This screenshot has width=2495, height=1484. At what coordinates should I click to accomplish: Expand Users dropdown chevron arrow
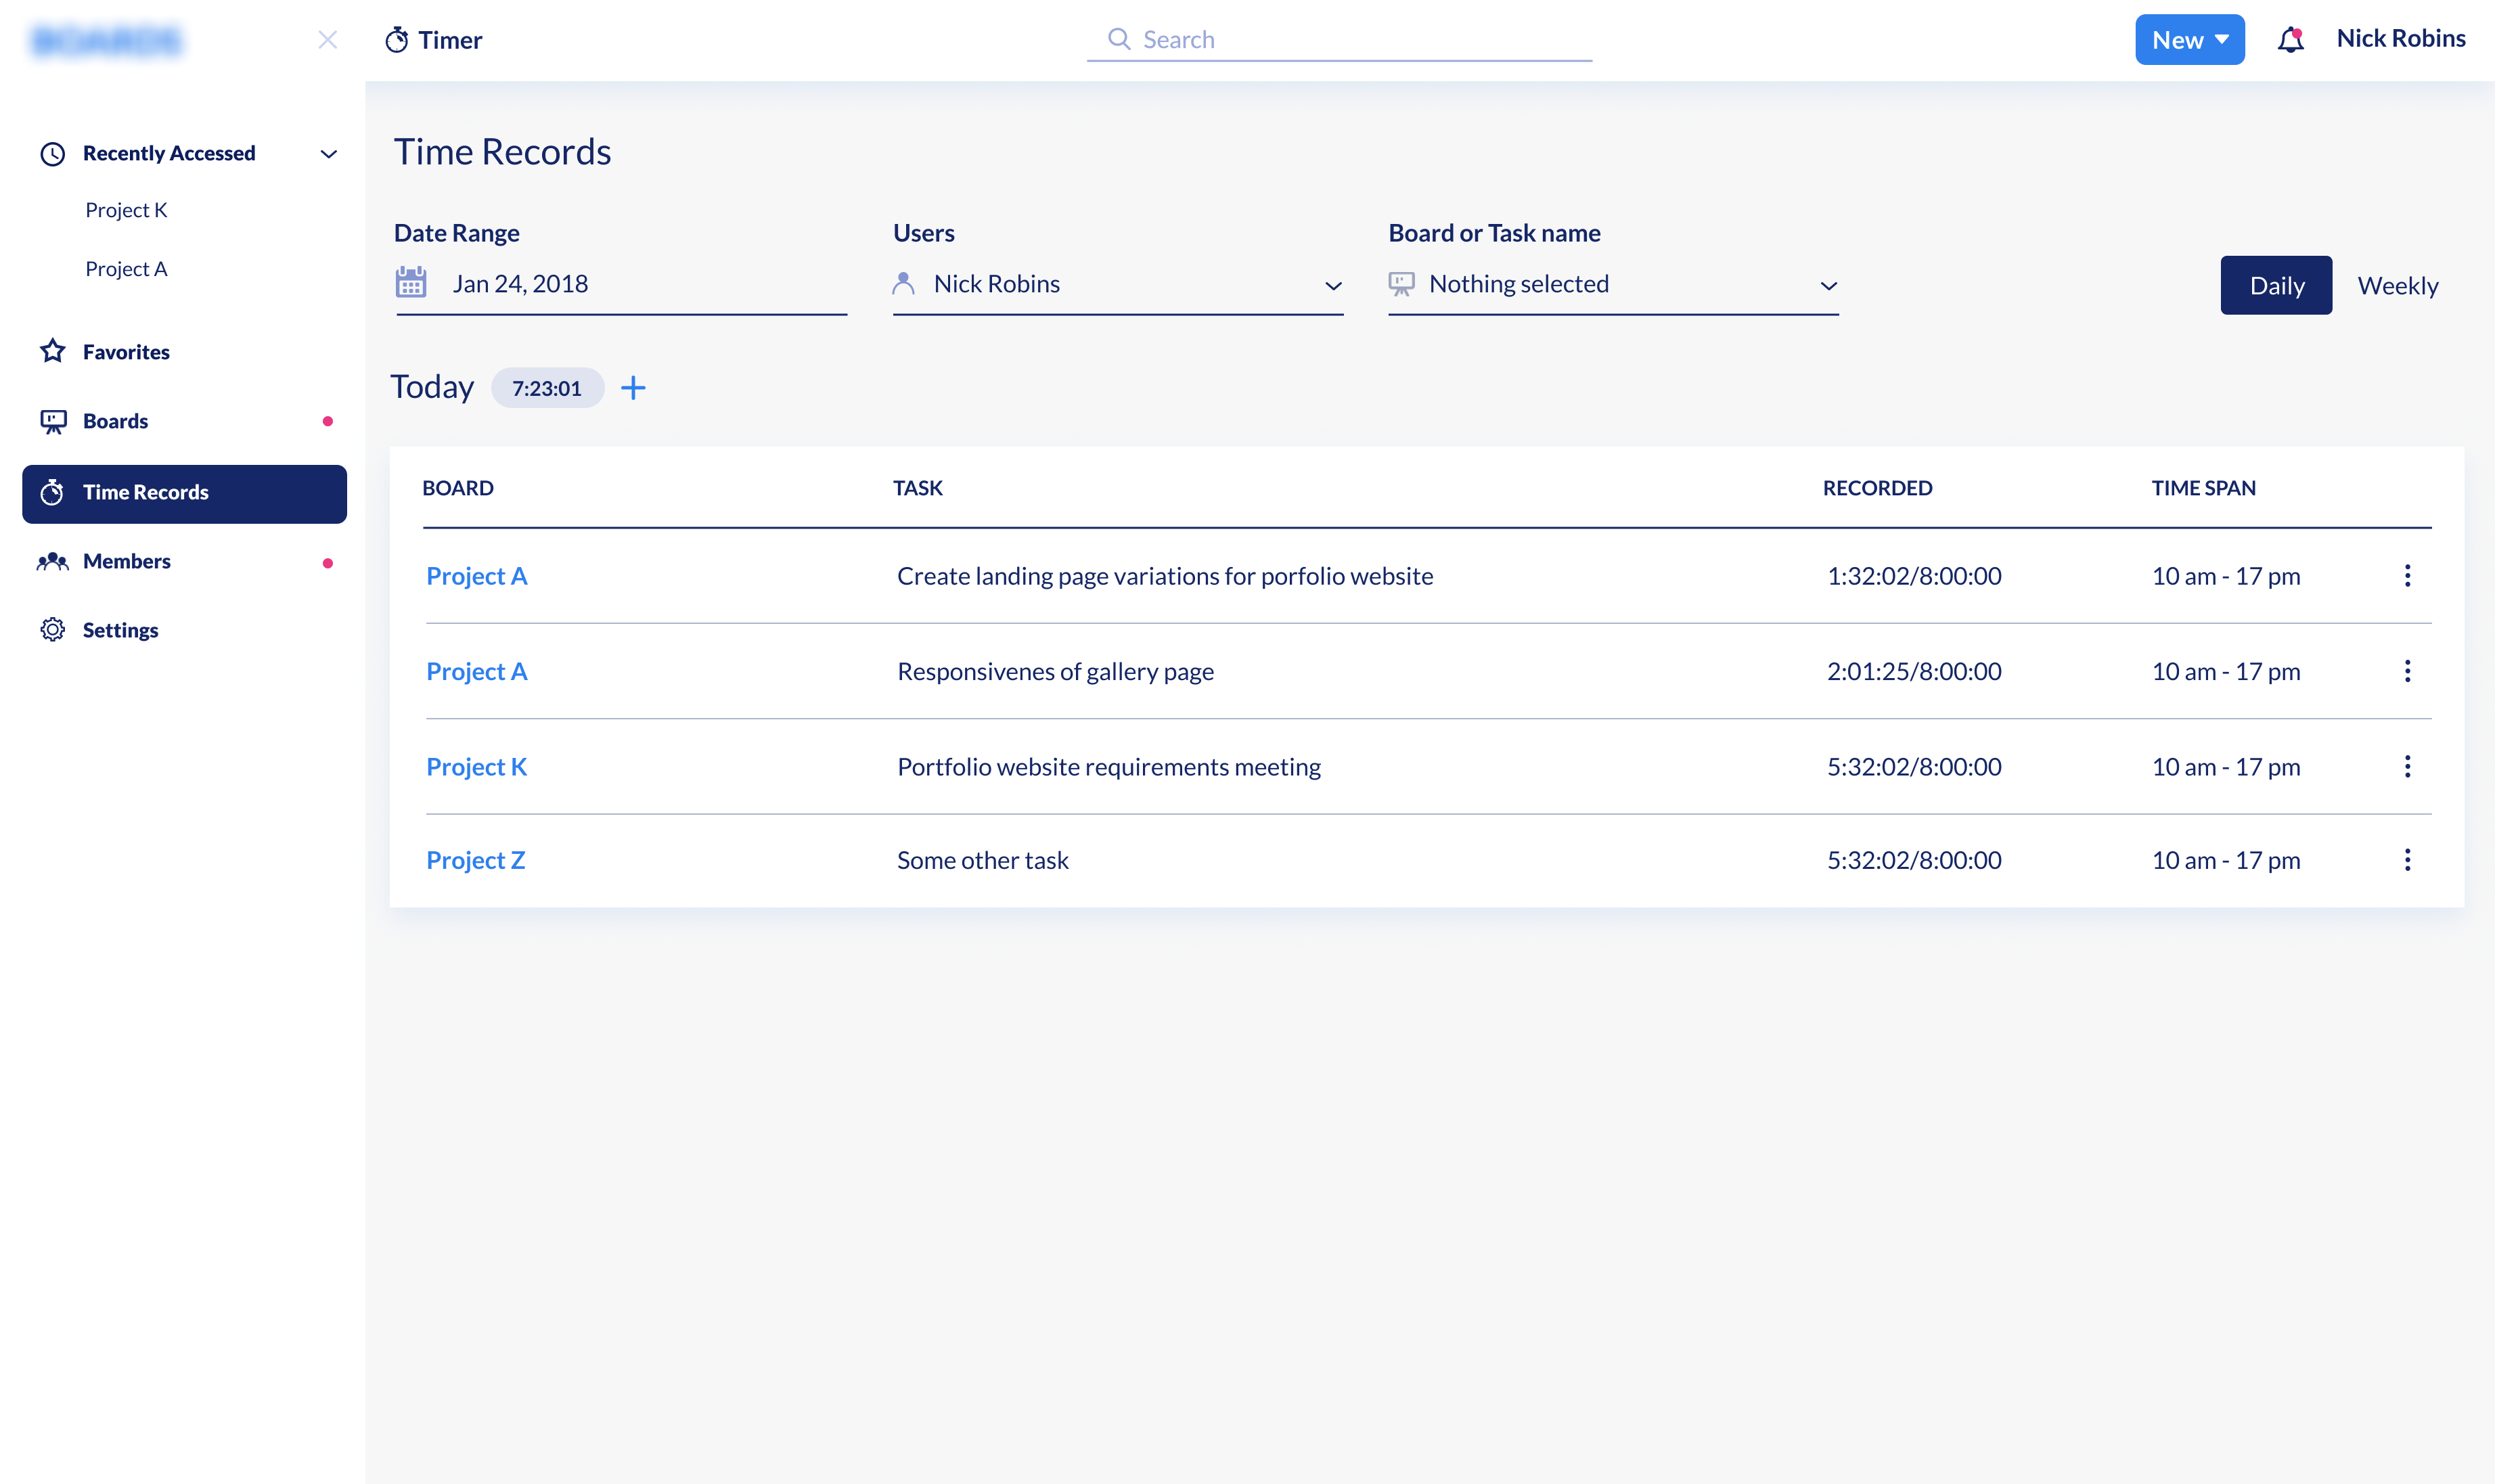1333,286
